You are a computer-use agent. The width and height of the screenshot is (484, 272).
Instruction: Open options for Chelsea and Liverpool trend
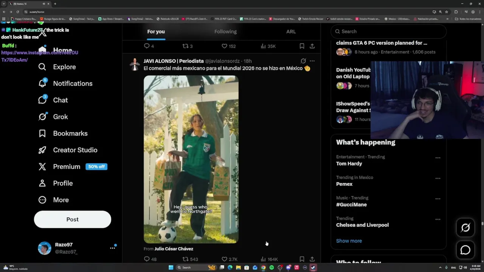tap(437, 219)
